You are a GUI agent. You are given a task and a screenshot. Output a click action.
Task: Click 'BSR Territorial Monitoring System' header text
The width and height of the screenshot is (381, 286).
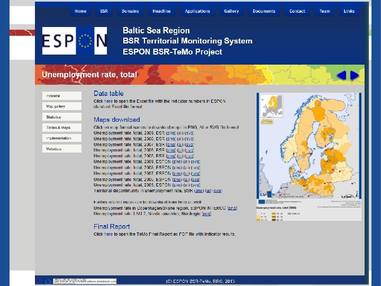click(187, 41)
